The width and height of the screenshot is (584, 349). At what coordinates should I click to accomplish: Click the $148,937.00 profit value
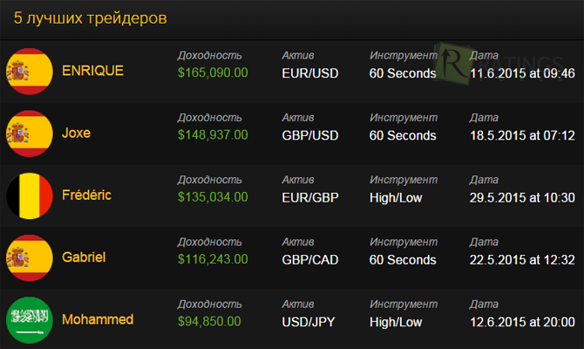(x=213, y=135)
